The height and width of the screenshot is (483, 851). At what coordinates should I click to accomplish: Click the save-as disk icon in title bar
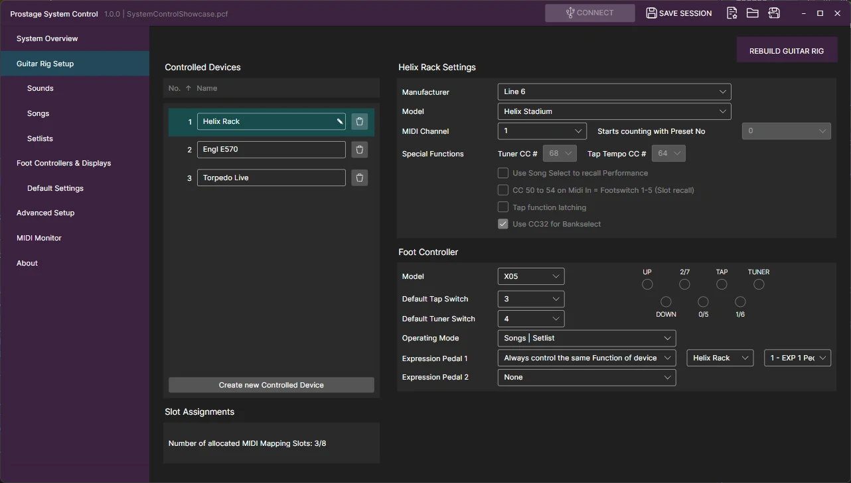(774, 13)
